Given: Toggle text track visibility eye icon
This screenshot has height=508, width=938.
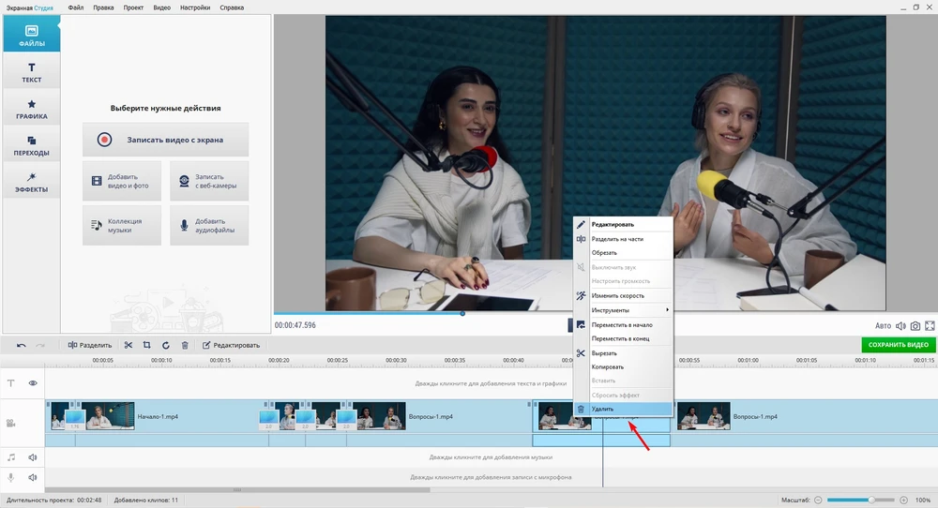Looking at the screenshot, I should point(33,383).
